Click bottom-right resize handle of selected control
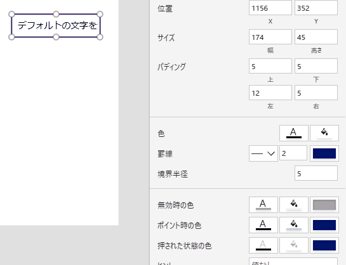 pyautogui.click(x=100, y=37)
